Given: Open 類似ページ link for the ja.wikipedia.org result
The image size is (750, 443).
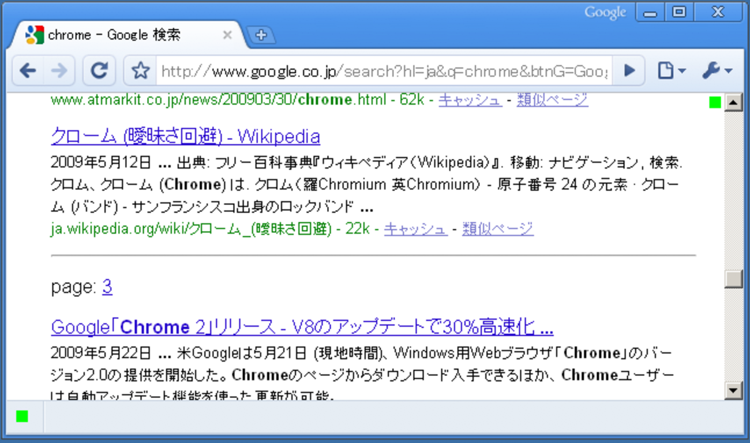Looking at the screenshot, I should 498,229.
